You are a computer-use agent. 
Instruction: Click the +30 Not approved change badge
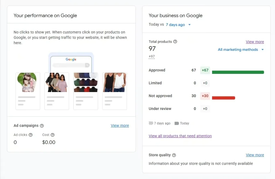tap(205, 96)
